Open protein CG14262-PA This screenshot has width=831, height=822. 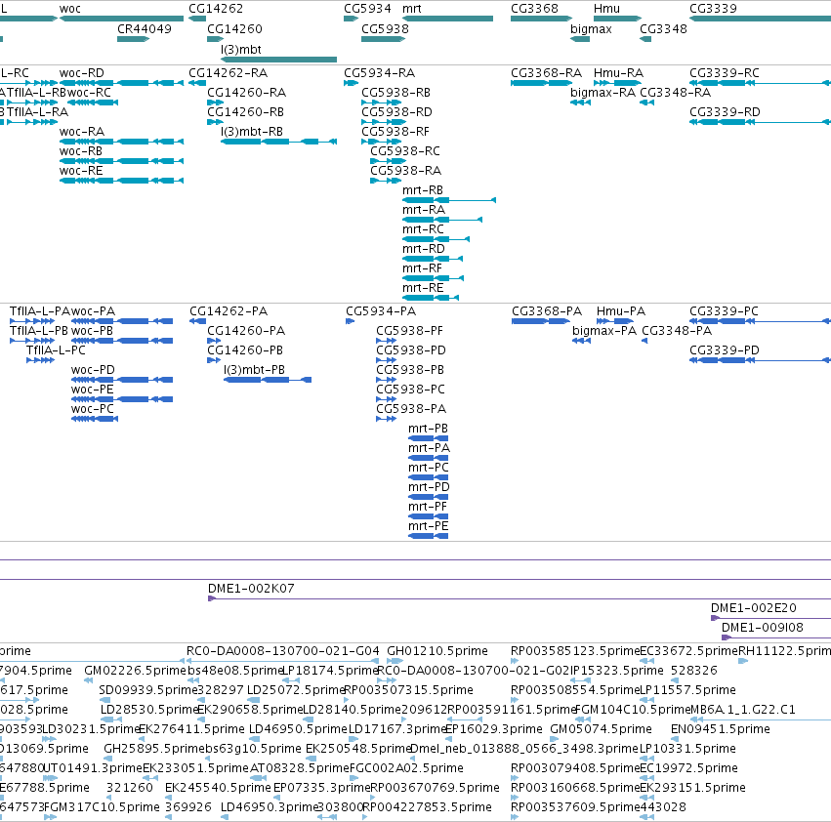pos(229,311)
